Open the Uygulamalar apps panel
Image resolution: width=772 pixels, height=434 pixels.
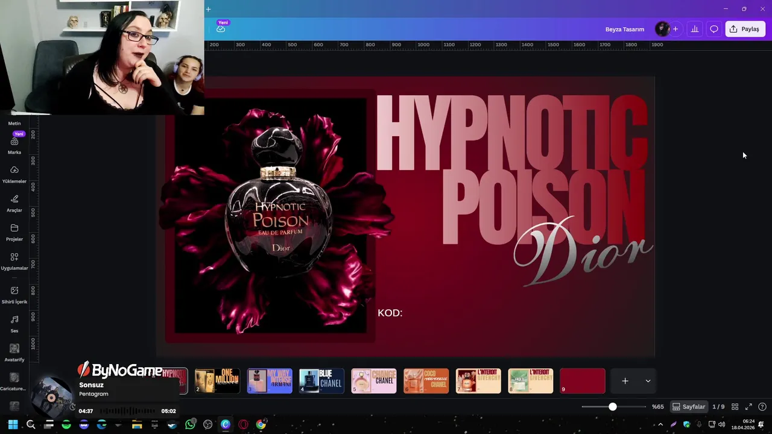[14, 261]
